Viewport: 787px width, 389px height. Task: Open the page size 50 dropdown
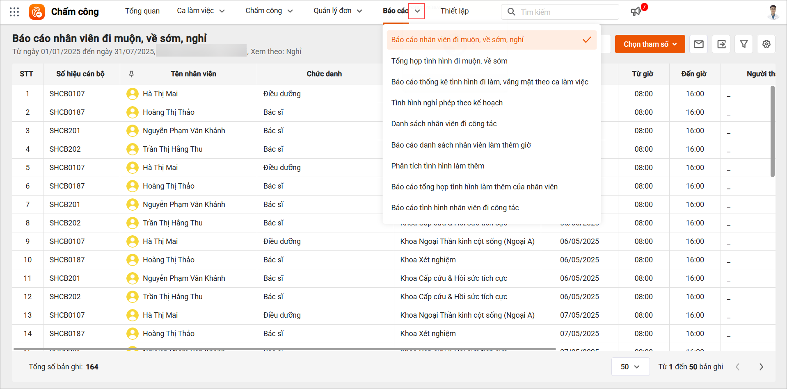(x=630, y=367)
